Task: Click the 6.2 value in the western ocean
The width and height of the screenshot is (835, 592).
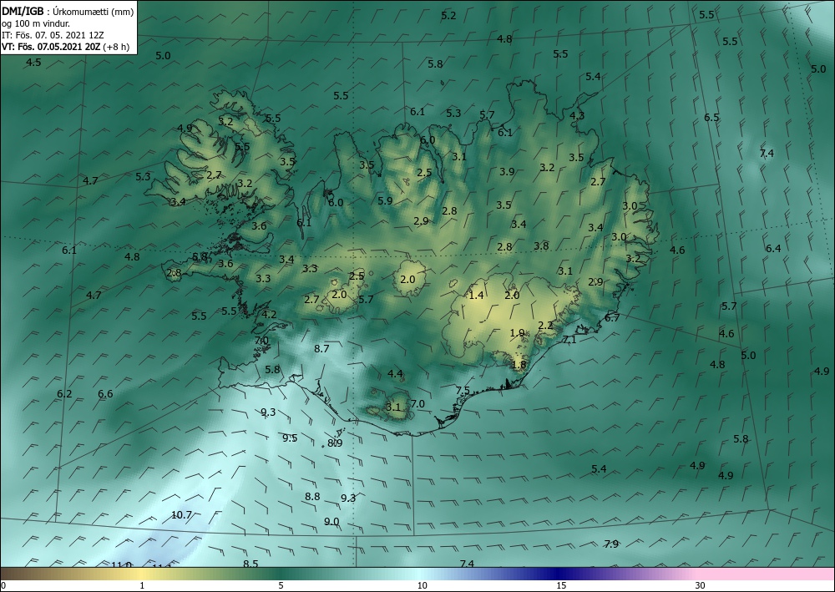Action: pos(64,393)
